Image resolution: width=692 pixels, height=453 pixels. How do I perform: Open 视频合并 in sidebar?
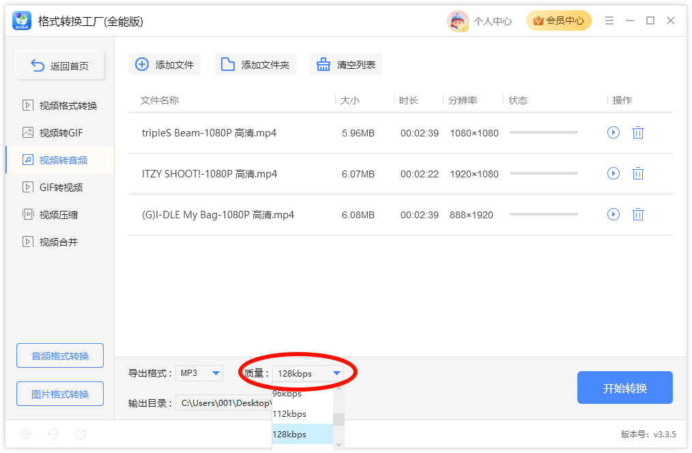tap(60, 242)
